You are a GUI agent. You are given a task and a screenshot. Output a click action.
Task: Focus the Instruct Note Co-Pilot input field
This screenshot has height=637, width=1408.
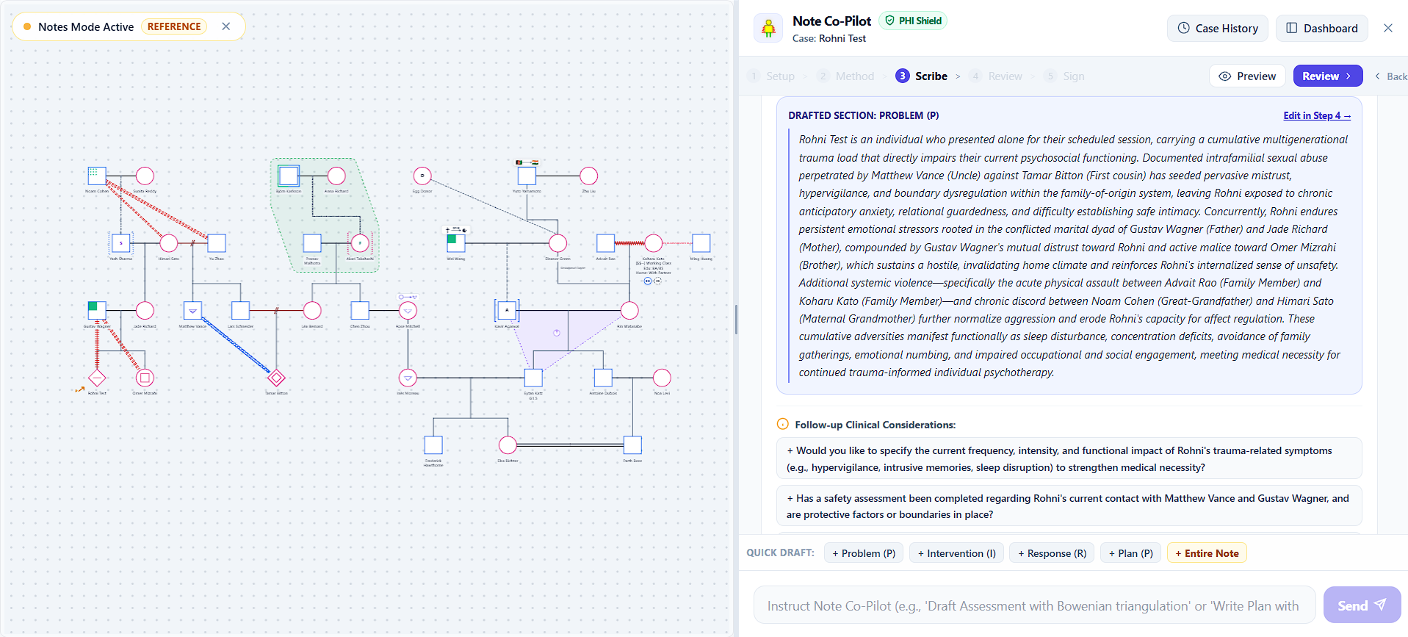1034,605
